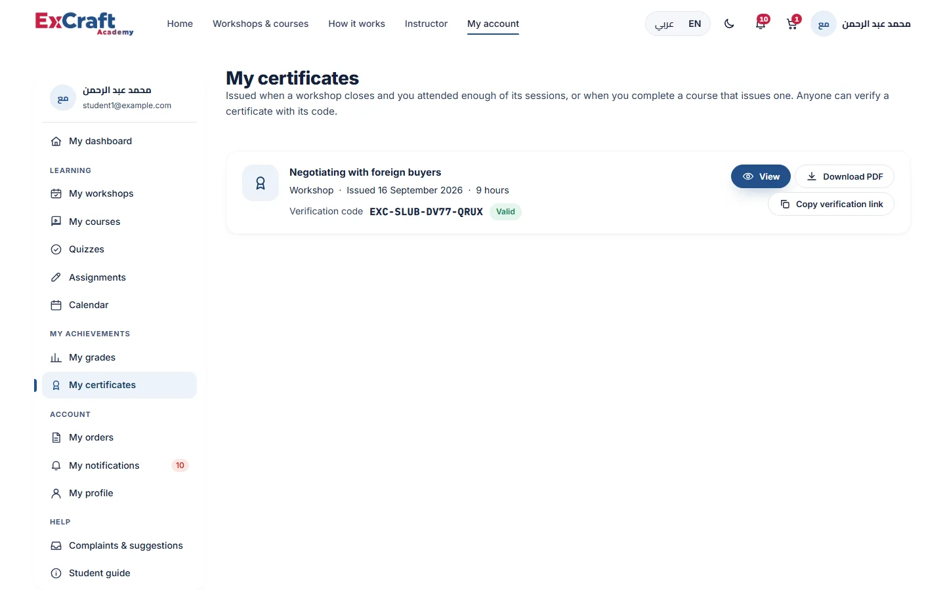The width and height of the screenshot is (945, 590).
Task: Click the Student guide info icon
Action: pos(56,573)
